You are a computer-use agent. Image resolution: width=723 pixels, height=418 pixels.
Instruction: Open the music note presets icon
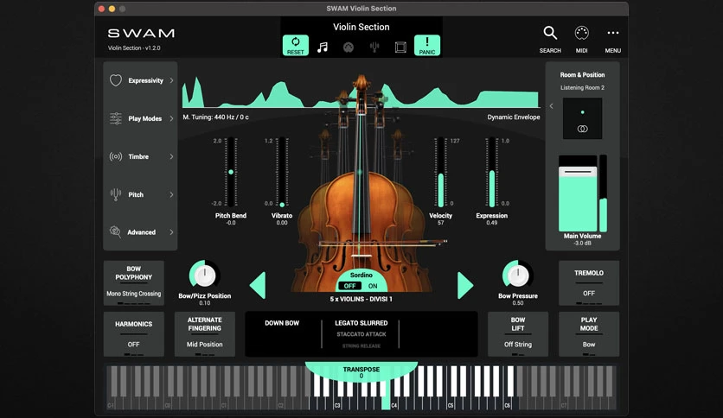323,47
